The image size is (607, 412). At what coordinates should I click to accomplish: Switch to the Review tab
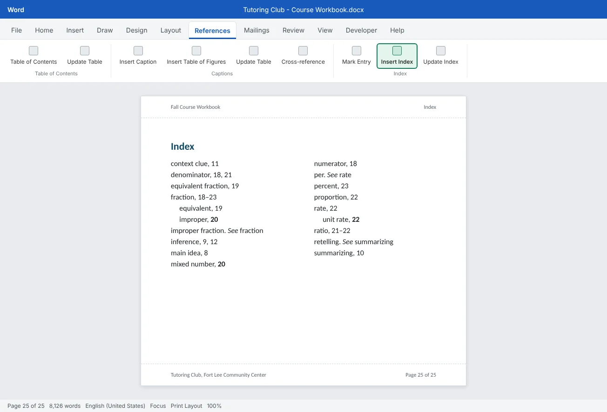point(293,30)
